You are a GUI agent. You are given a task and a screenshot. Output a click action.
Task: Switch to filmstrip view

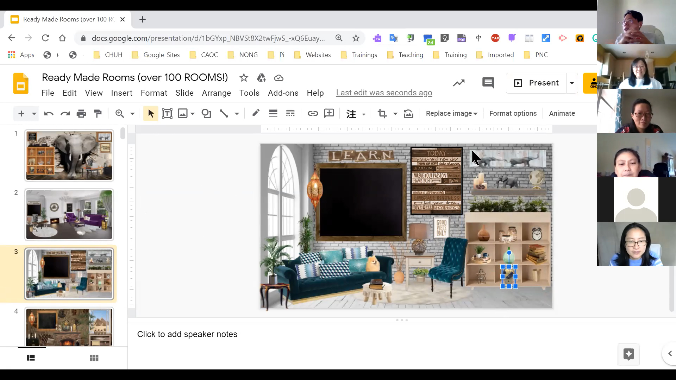click(x=31, y=358)
